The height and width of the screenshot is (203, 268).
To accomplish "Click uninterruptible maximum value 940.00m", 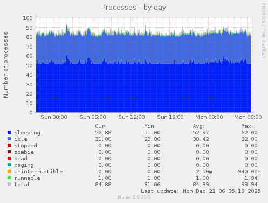I will pos(249,172).
